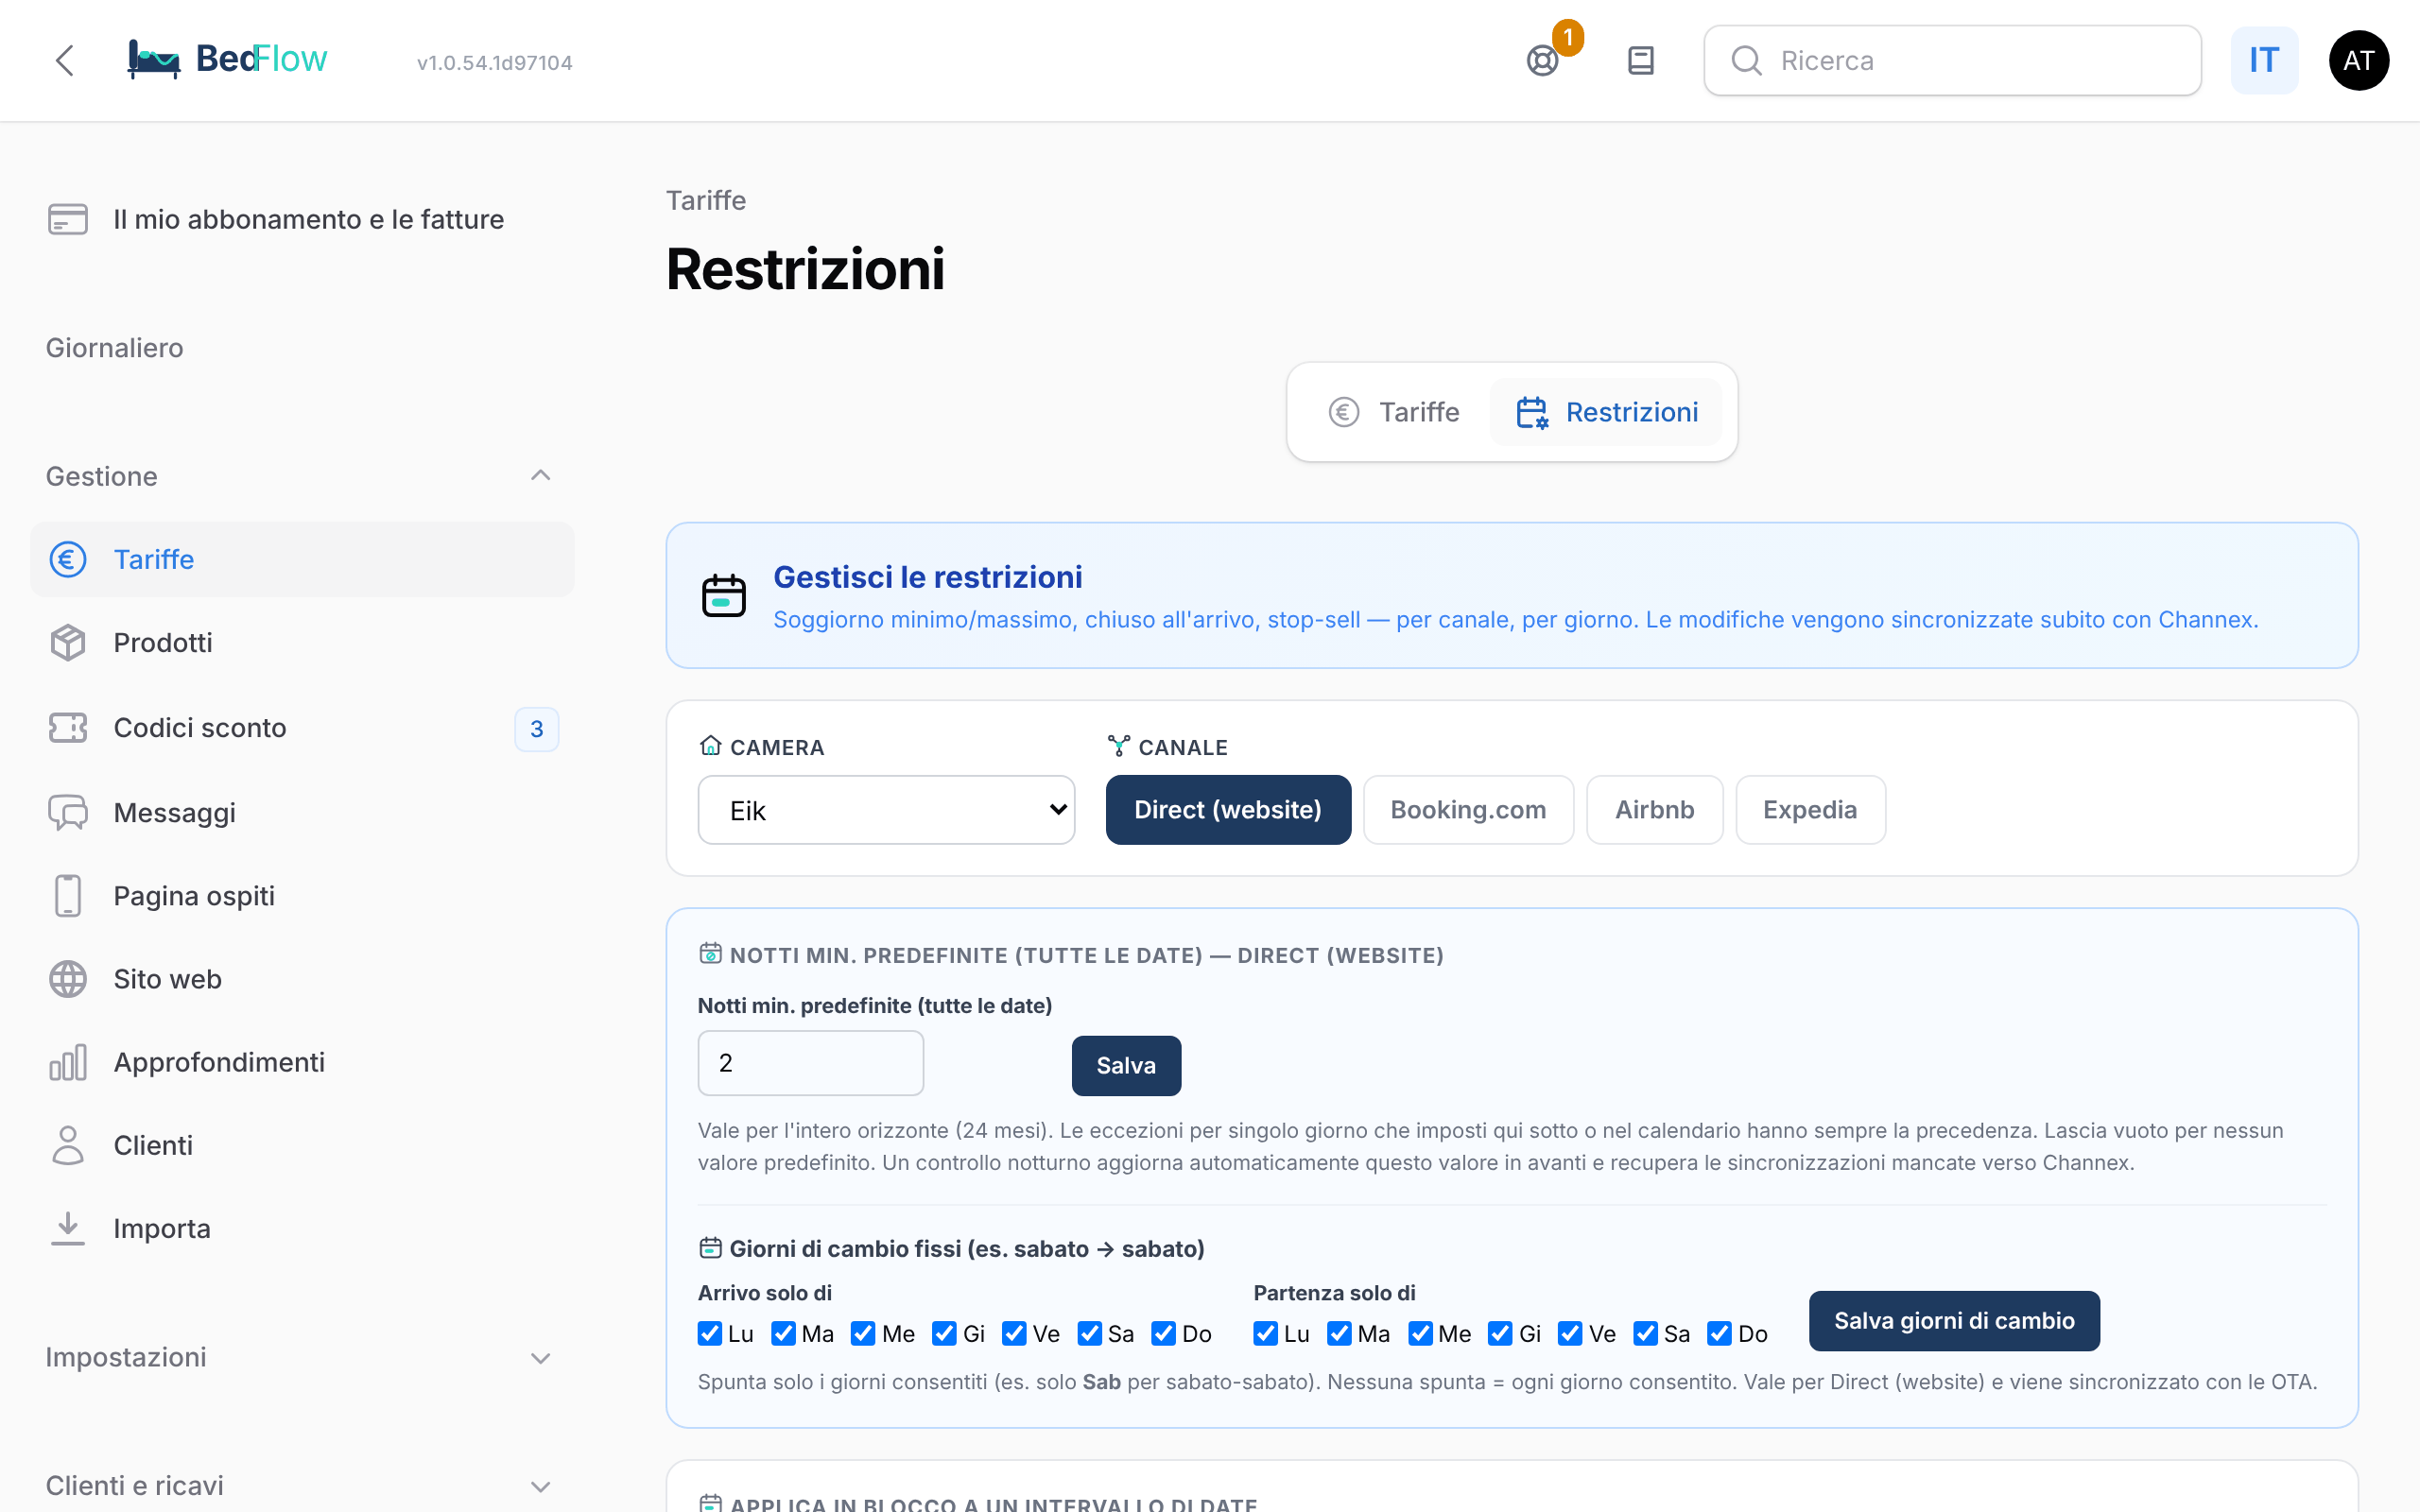Go back using the left chevron arrow

point(65,60)
